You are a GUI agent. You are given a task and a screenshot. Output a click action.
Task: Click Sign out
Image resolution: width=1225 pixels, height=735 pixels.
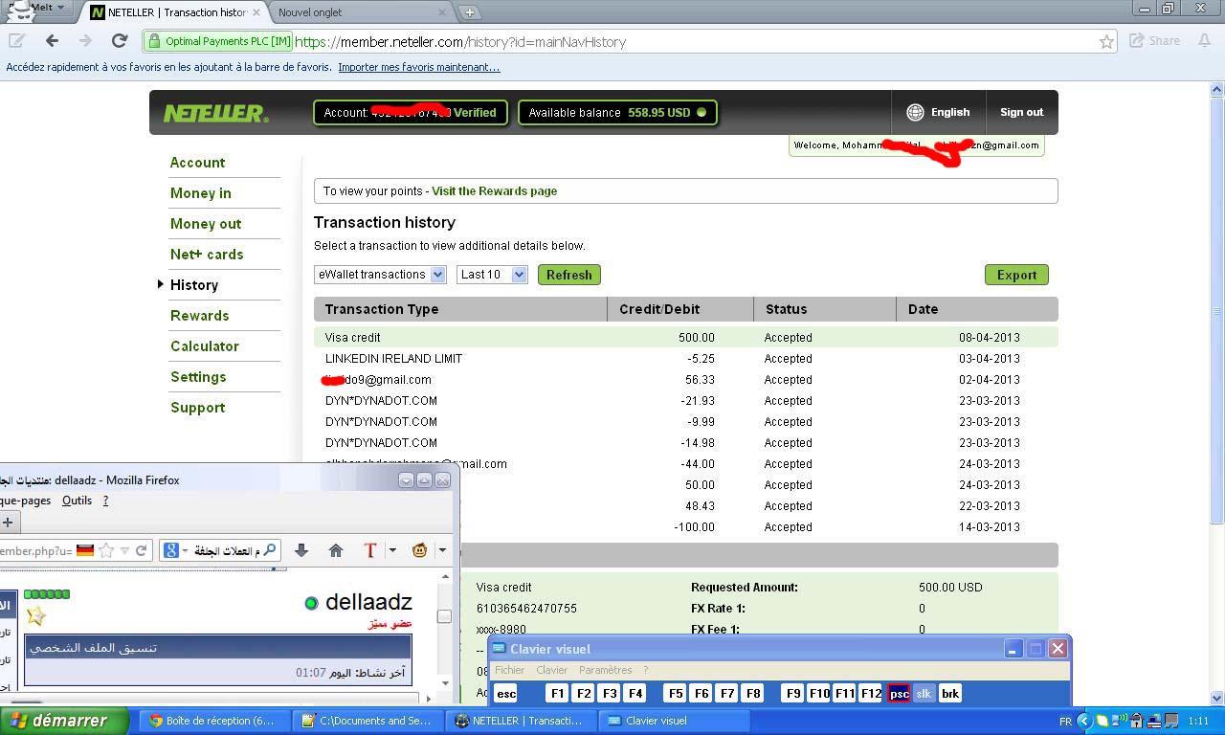coord(1021,112)
